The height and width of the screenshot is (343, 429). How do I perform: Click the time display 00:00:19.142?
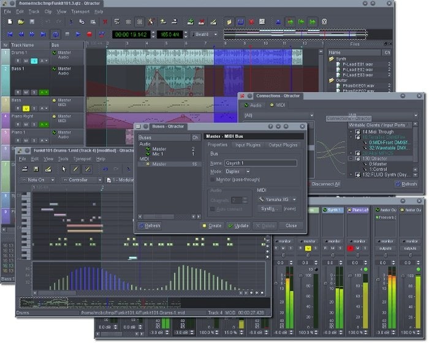click(x=131, y=34)
